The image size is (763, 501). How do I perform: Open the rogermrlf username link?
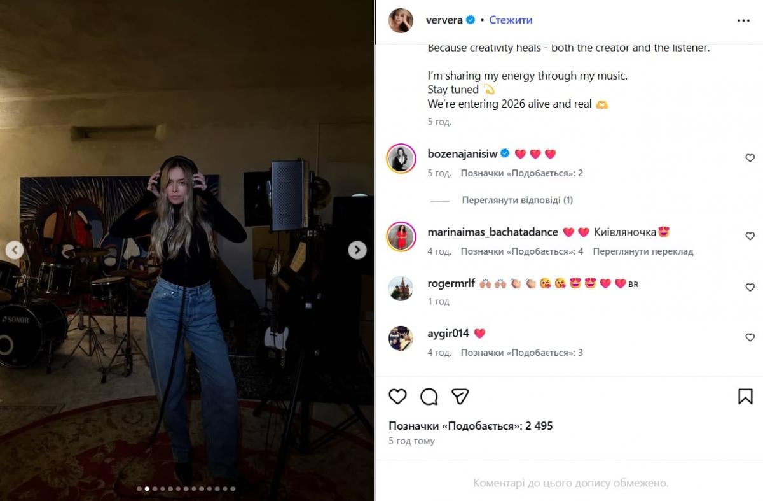(451, 283)
